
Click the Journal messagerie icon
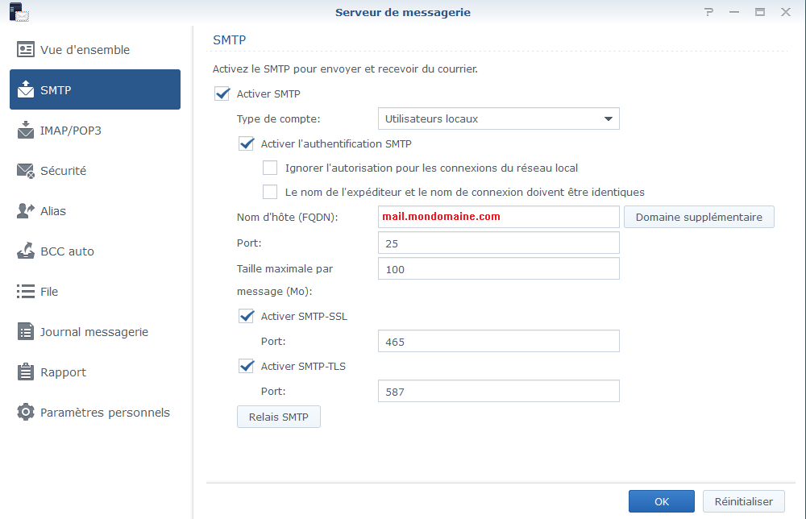point(26,332)
